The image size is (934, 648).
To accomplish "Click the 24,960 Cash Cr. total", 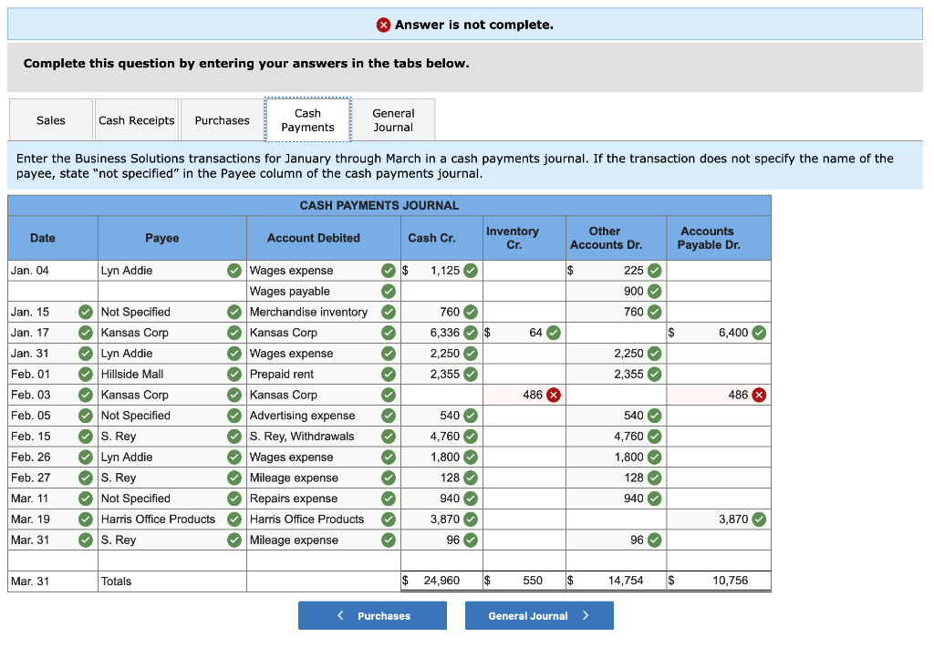I will tap(441, 581).
